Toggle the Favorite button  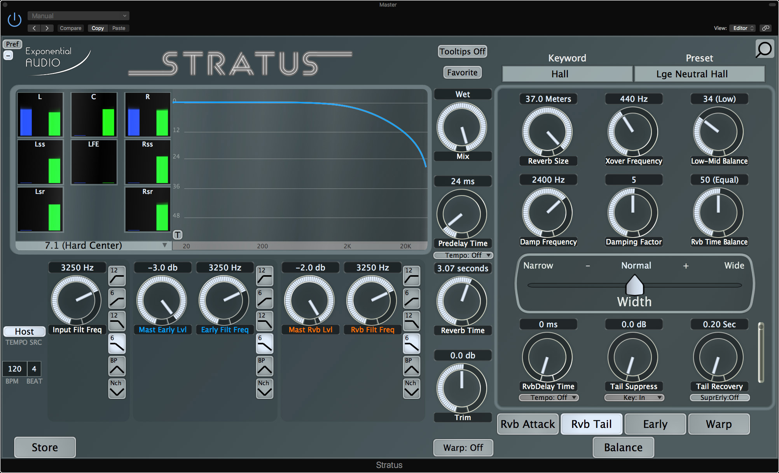462,72
